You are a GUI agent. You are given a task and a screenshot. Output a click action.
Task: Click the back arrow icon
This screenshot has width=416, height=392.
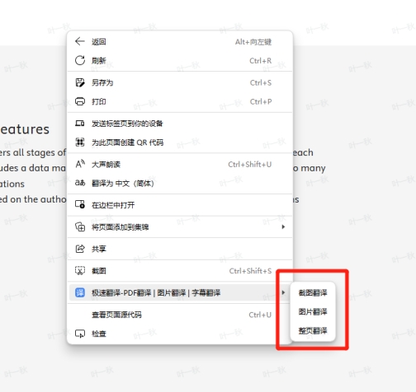point(80,41)
